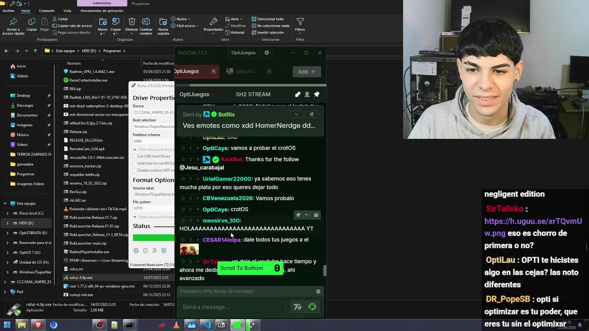The width and height of the screenshot is (589, 331).
Task: Open uguu.se link in stream chat overlay
Action: (x=533, y=227)
